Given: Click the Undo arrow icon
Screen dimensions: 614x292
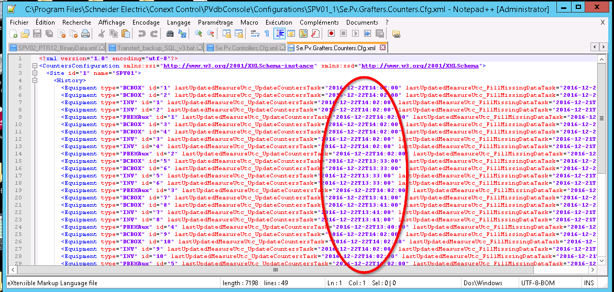Looking at the screenshot, I should [x=141, y=34].
